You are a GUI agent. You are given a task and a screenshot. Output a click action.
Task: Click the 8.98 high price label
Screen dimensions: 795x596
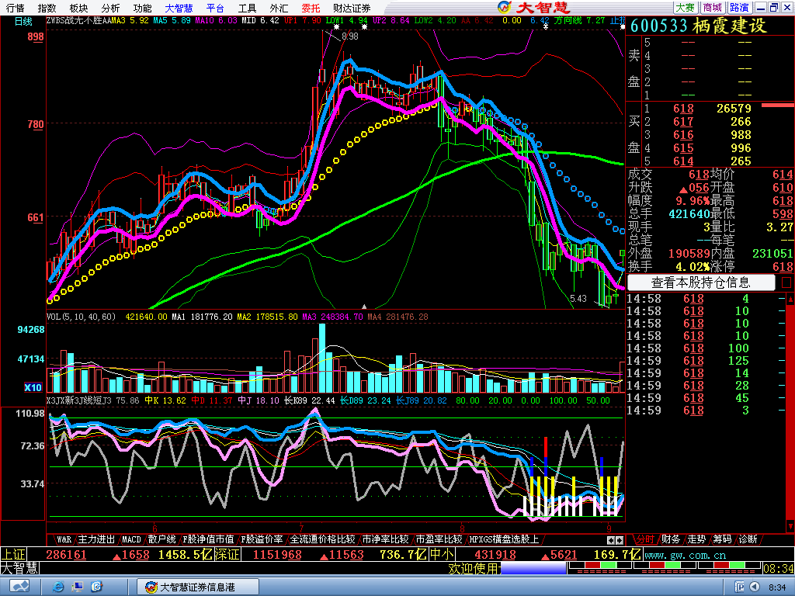[x=350, y=36]
